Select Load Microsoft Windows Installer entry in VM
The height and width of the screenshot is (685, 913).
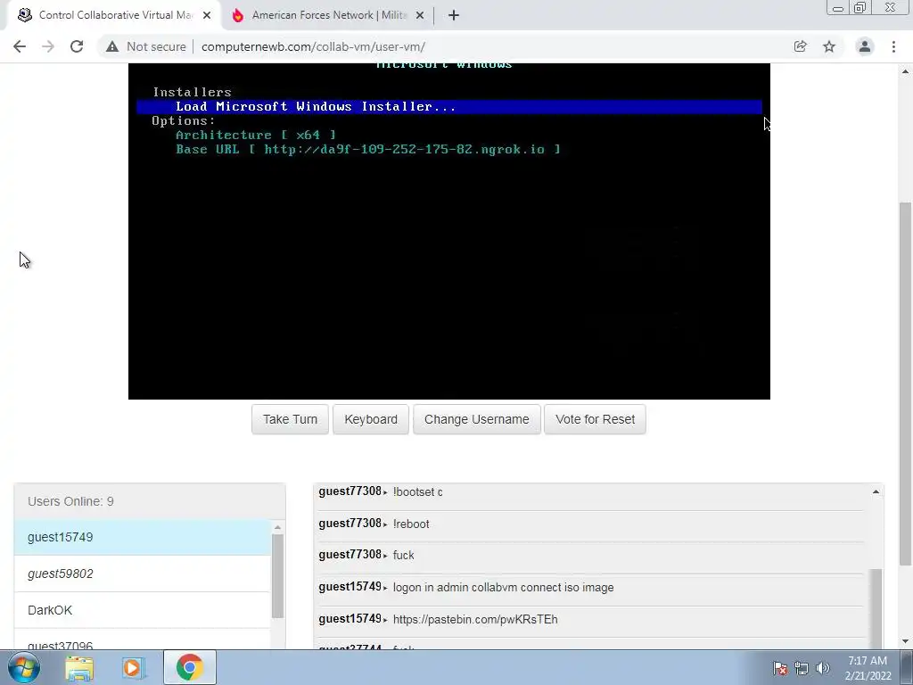(449, 107)
